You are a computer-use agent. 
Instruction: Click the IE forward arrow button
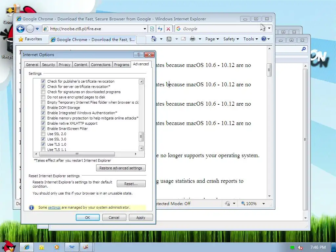[30, 29]
